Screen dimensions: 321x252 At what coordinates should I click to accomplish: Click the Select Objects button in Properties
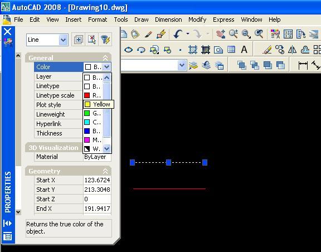click(92, 40)
